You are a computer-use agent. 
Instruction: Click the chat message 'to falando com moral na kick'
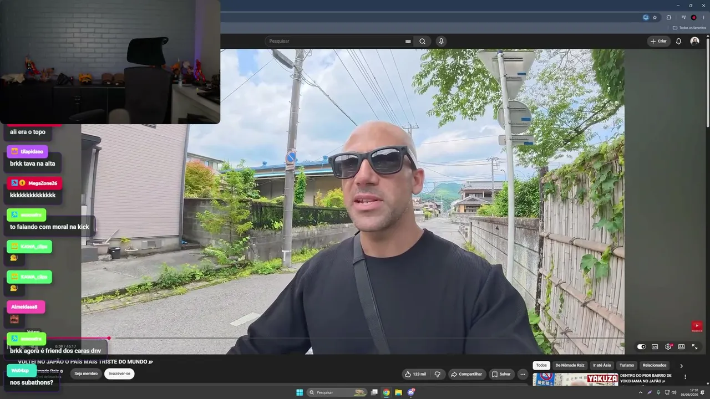coord(49,227)
